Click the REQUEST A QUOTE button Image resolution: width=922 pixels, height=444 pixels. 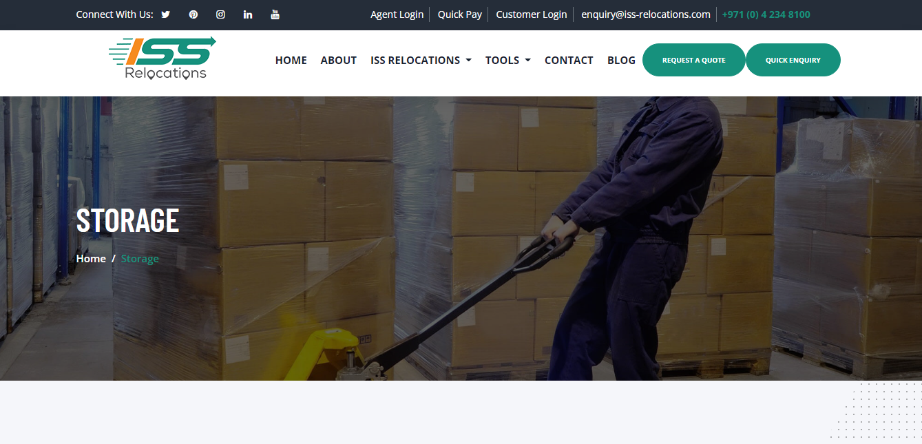694,60
